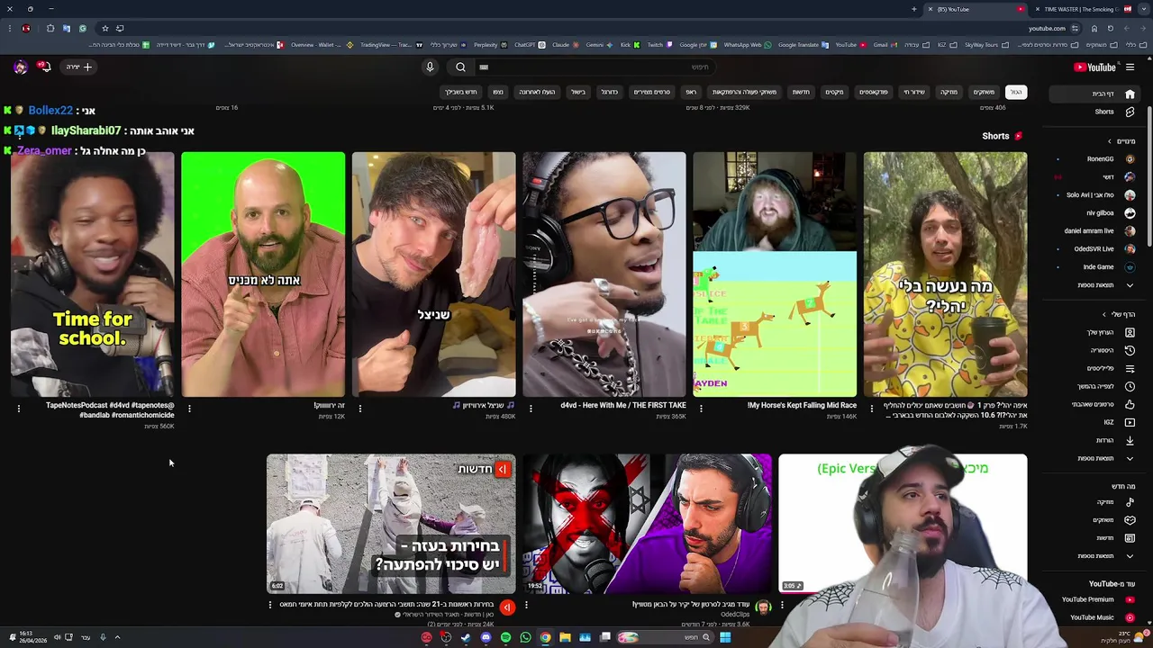Play the 'Time for school' Short
Viewport: 1153px width, 648px height.
tap(93, 274)
